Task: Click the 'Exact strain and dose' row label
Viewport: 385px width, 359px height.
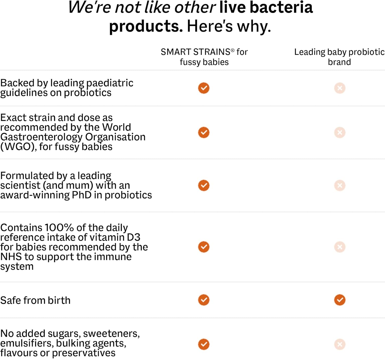Action: tap(73, 132)
